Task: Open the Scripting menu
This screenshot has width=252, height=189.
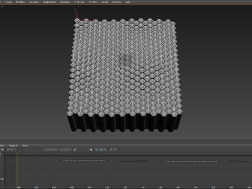Action: [93, 2]
